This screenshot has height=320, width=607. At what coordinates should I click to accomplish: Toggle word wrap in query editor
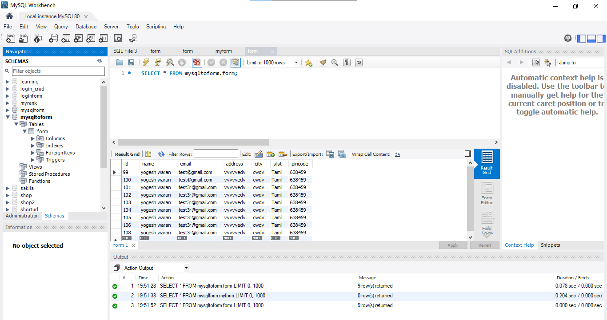point(359,63)
